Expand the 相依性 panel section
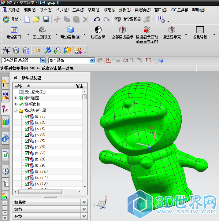The image size is (219, 221). click(84, 202)
